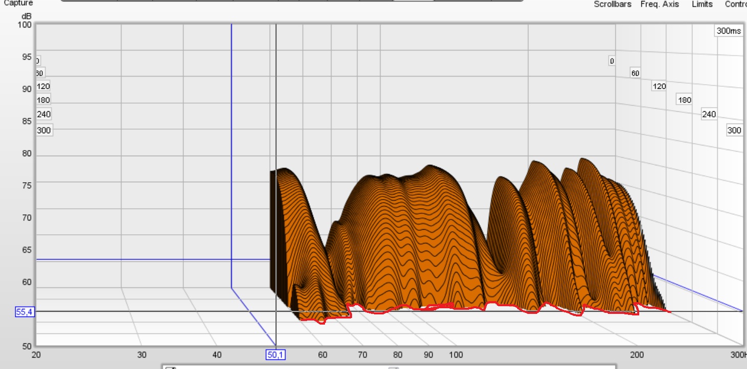Click the right-side 120 time label
This screenshot has height=369, width=747.
[x=660, y=86]
